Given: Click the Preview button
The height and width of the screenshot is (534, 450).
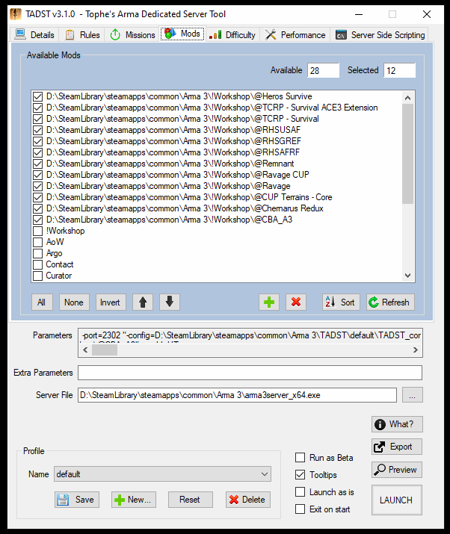Looking at the screenshot, I should coord(397,470).
